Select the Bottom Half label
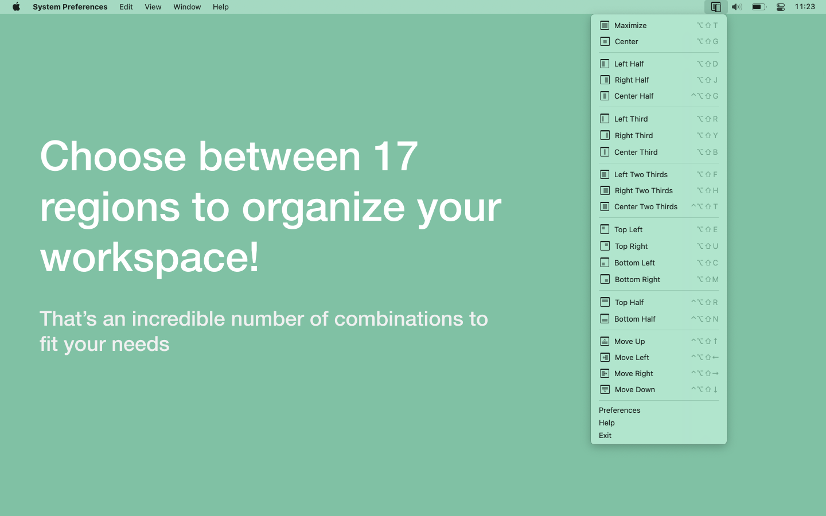Screen dimensions: 826x516 pos(635,319)
